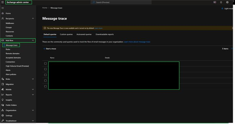Open Accepted domains under Mail flow
The height and width of the screenshot is (124, 235).
pyautogui.click(x=13, y=57)
